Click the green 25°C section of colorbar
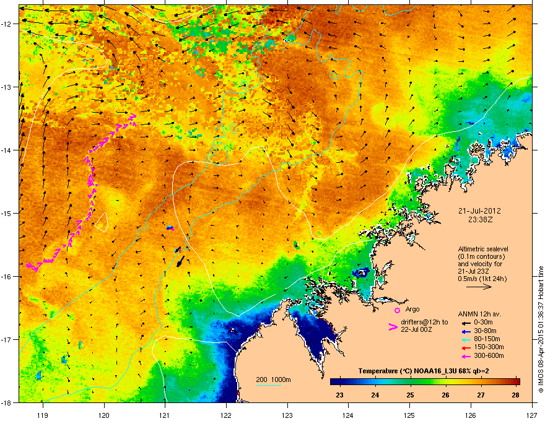Screen dimensions: 545x421 [410, 381]
